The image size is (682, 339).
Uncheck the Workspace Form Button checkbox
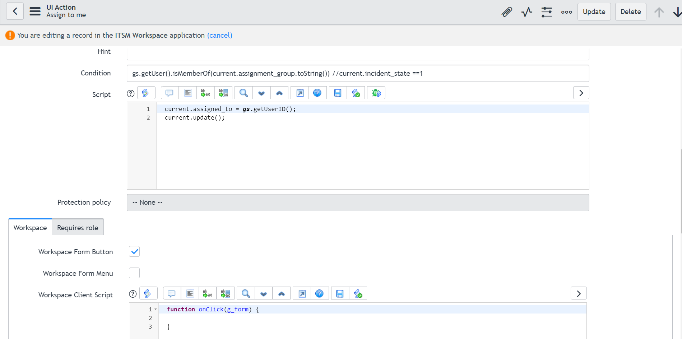click(134, 252)
